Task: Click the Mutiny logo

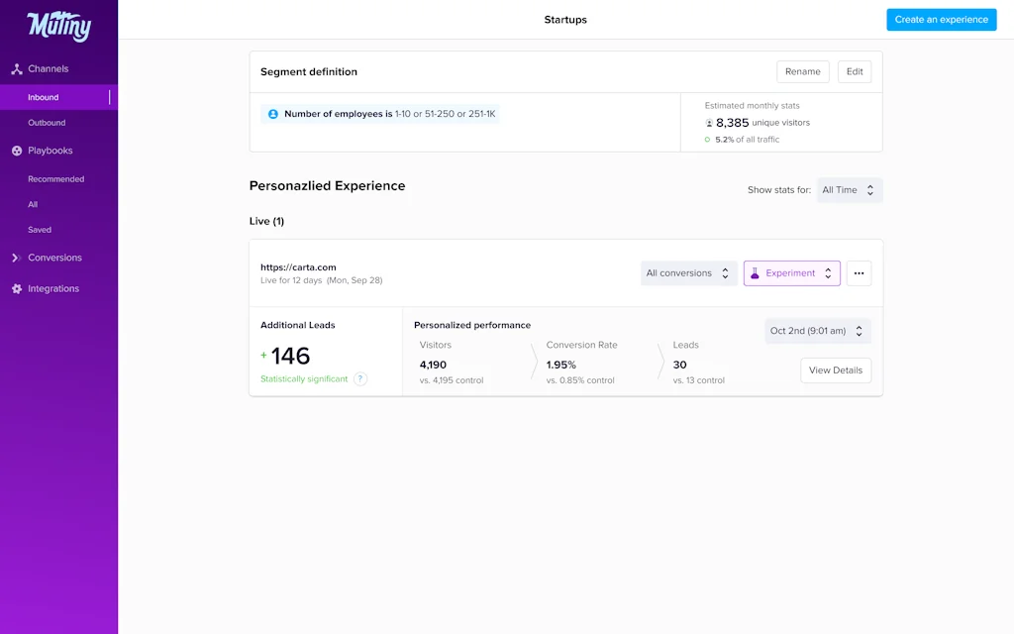Action: pyautogui.click(x=58, y=26)
